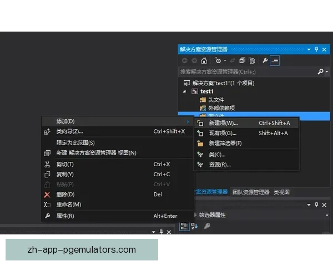Toggle the Preview Selected Items button

[274, 60]
